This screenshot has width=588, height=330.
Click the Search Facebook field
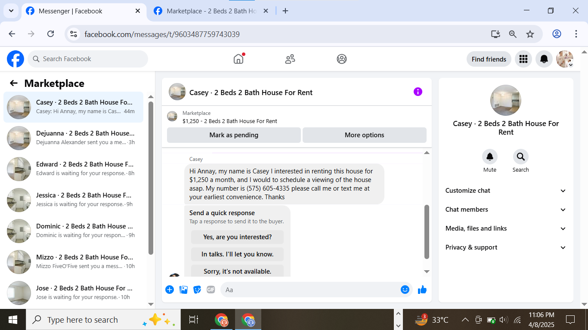pos(88,59)
